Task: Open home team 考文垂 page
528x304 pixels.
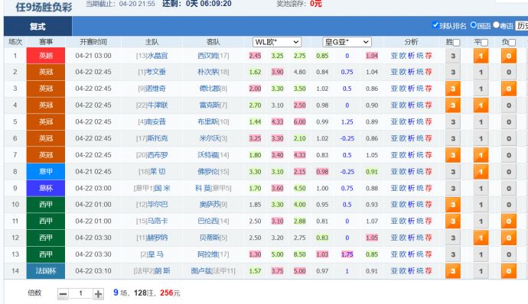Action: click(155, 72)
